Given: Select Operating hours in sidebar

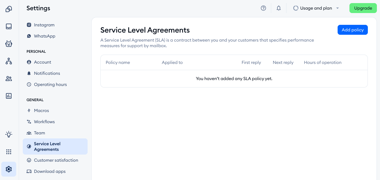Looking at the screenshot, I should [50, 84].
